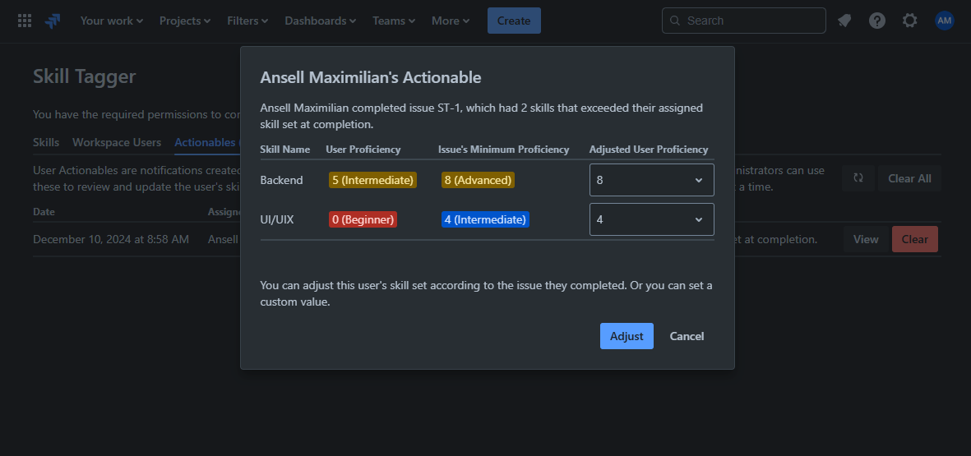
Task: Open the settings gear icon
Action: point(909,21)
